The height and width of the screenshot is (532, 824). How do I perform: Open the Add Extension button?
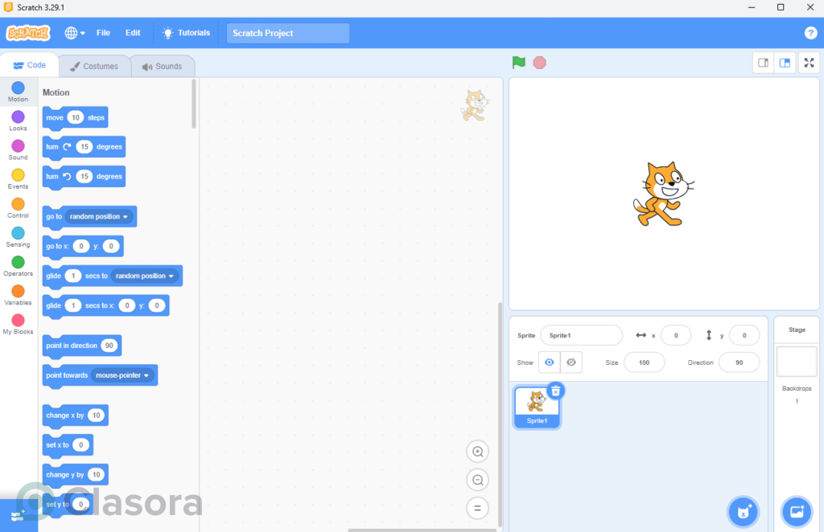[18, 515]
